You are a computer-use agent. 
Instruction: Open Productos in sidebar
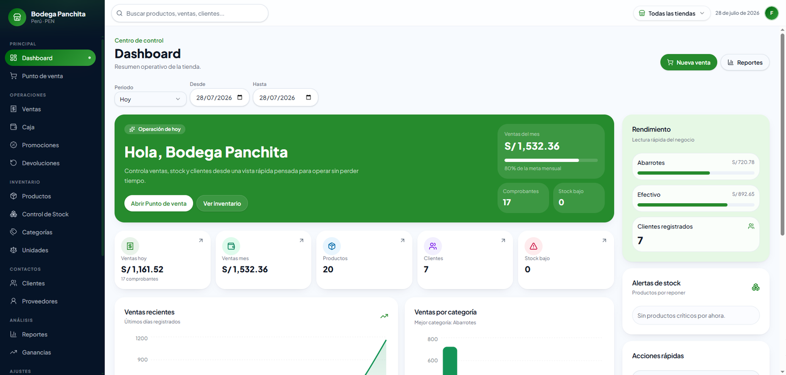pyautogui.click(x=50, y=196)
